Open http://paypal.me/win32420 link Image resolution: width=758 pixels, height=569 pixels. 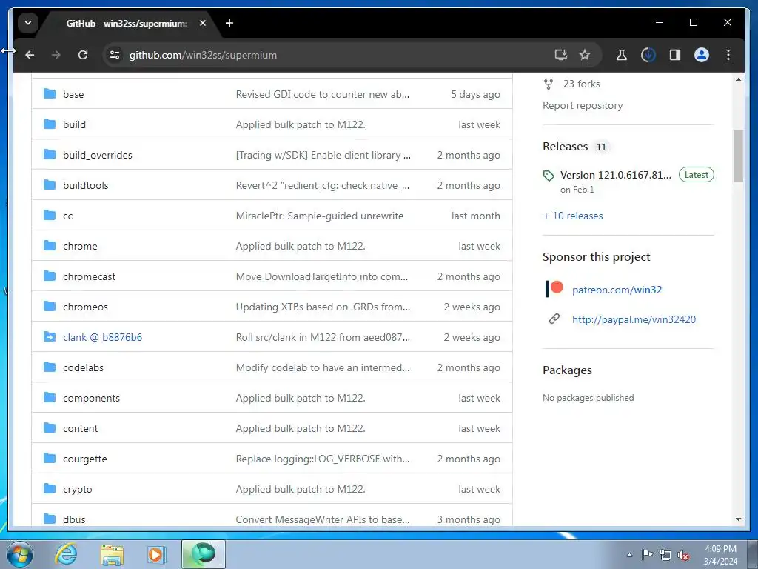click(x=634, y=319)
